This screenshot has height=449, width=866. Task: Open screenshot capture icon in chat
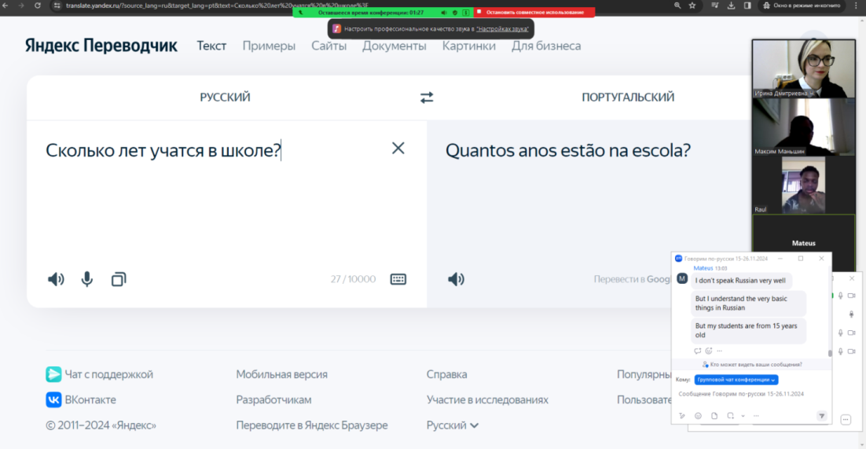(x=730, y=416)
